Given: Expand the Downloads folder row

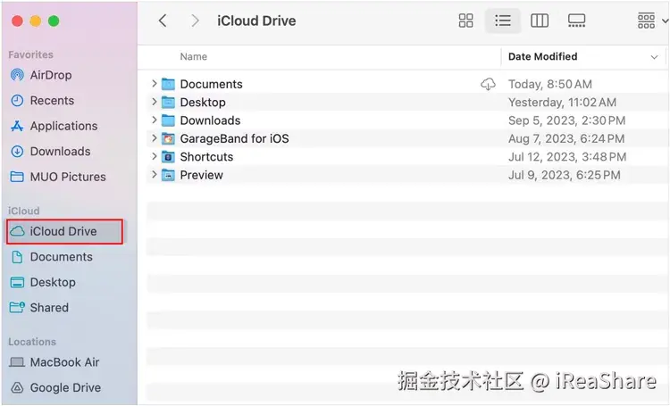Looking at the screenshot, I should pyautogui.click(x=155, y=120).
